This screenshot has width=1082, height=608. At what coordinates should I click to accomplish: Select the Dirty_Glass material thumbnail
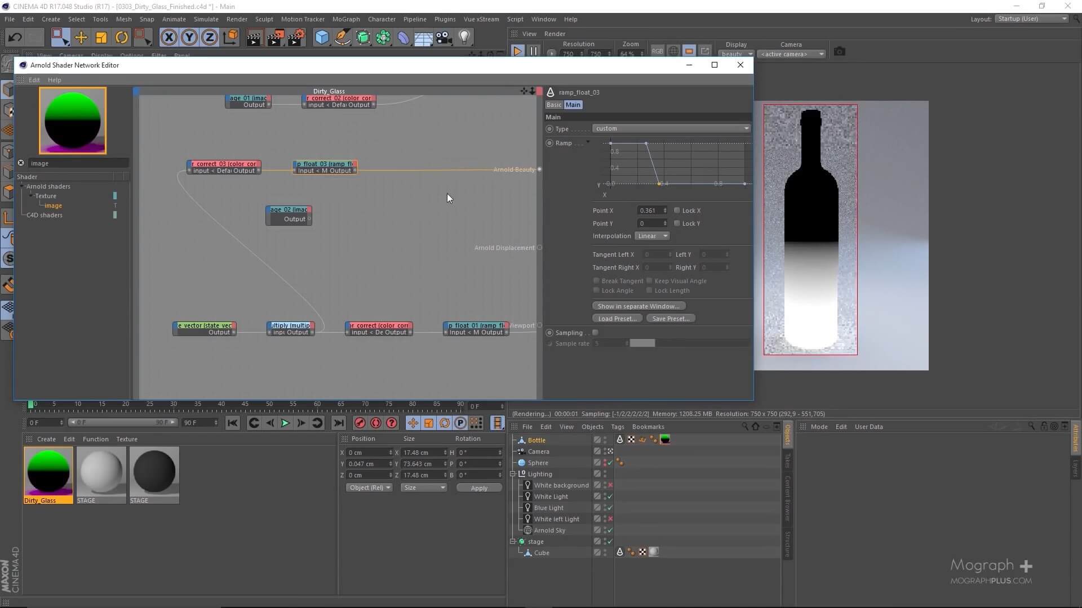tap(48, 472)
